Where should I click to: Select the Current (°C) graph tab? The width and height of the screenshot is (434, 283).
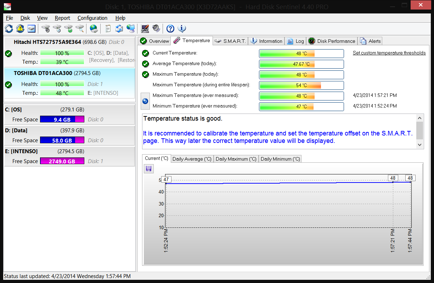pos(156,158)
